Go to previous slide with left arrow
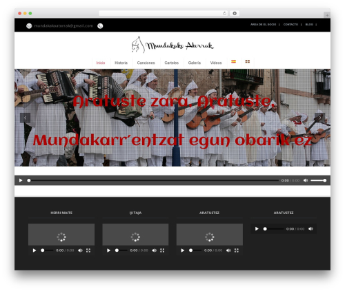This screenshot has height=291, width=345. (25, 118)
